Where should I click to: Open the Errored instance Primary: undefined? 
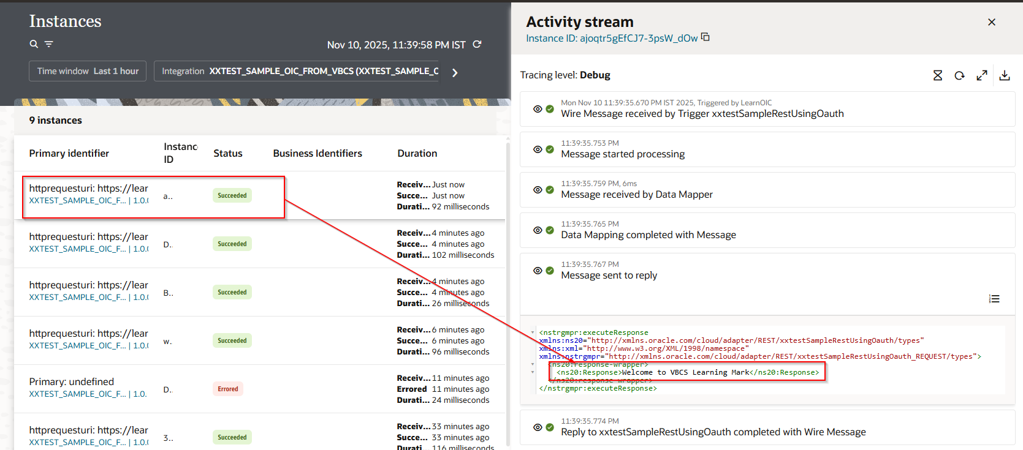pos(72,381)
